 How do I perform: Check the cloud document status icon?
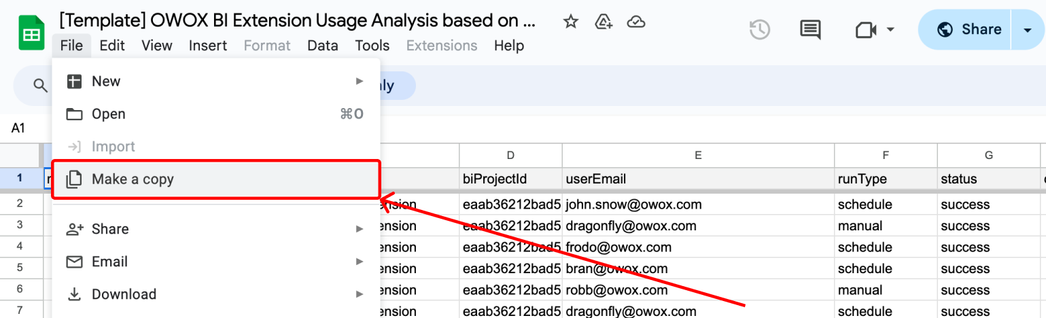click(636, 22)
